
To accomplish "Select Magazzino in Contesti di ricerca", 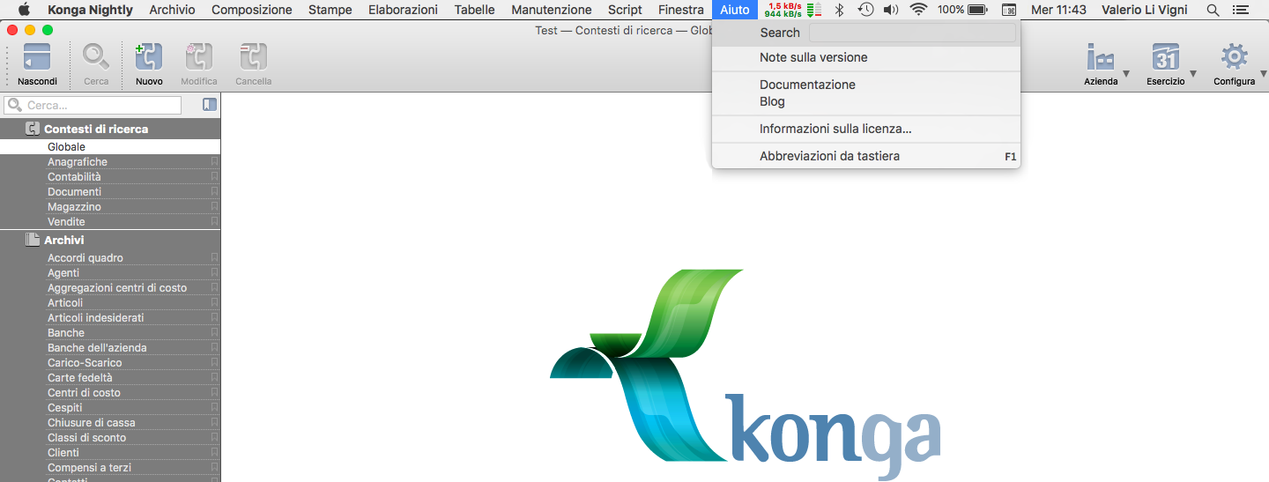I will click(x=74, y=207).
